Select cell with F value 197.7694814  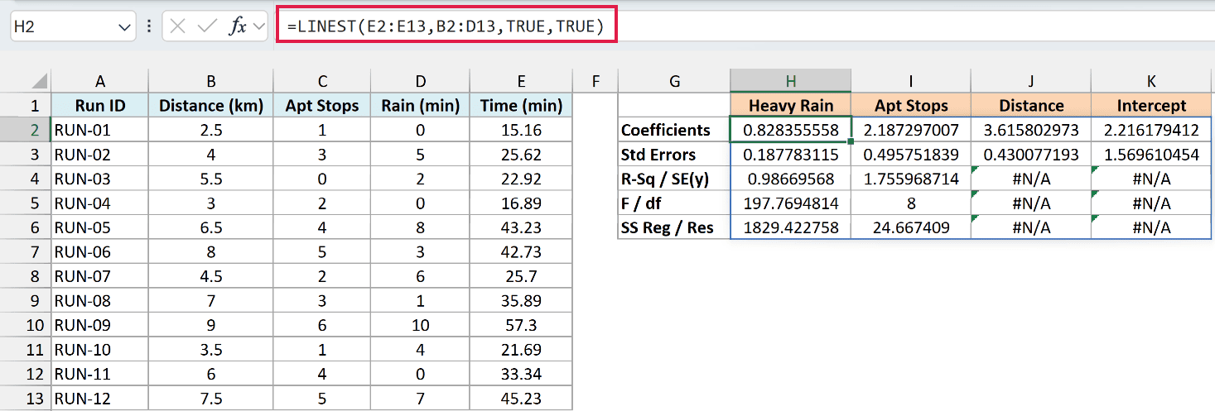[x=791, y=203]
